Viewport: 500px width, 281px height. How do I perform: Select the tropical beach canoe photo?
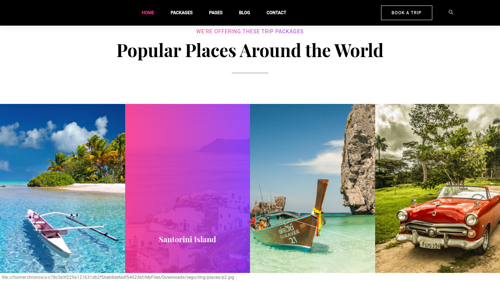coord(63,188)
